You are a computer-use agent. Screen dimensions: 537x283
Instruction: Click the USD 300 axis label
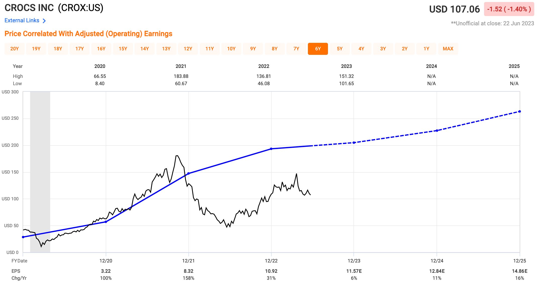point(10,92)
